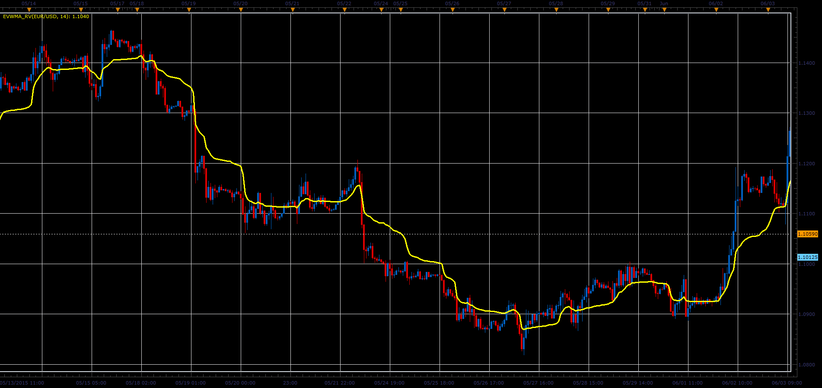Click the day marker triangle under 05/26

[x=452, y=10]
